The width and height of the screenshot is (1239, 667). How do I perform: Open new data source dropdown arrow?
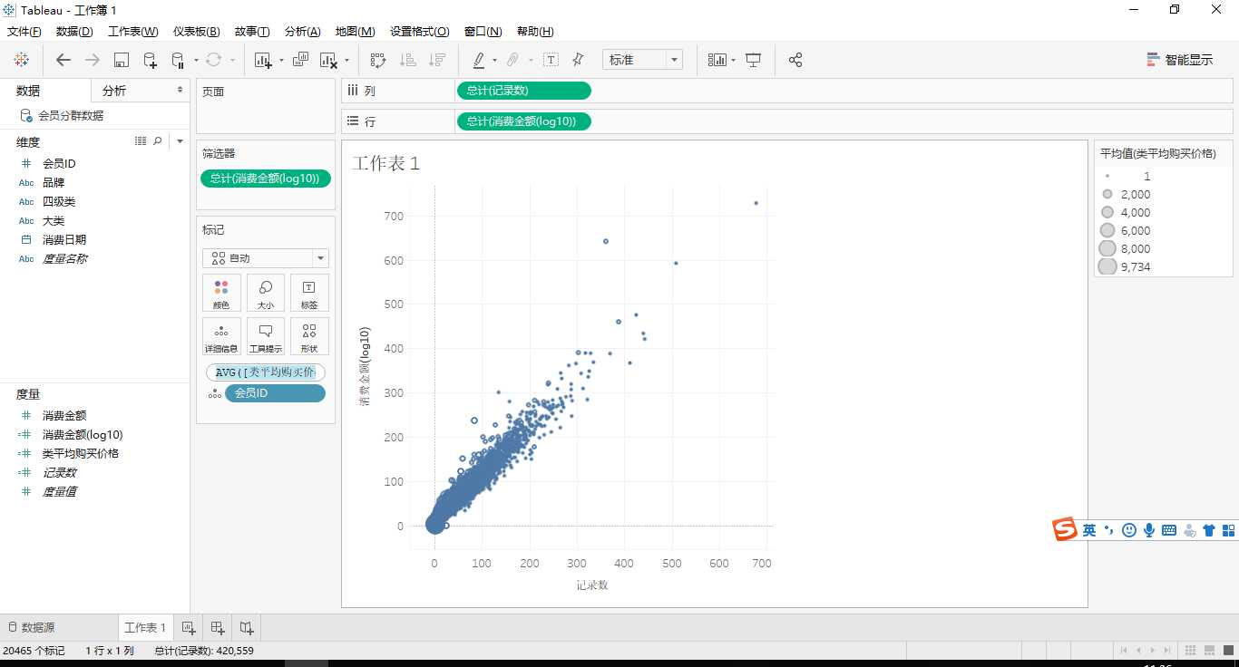pyautogui.click(x=196, y=60)
